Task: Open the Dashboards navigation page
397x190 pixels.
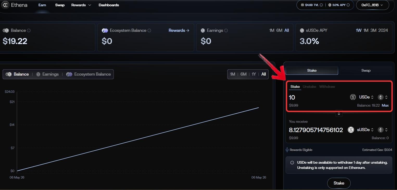Action: point(109,5)
